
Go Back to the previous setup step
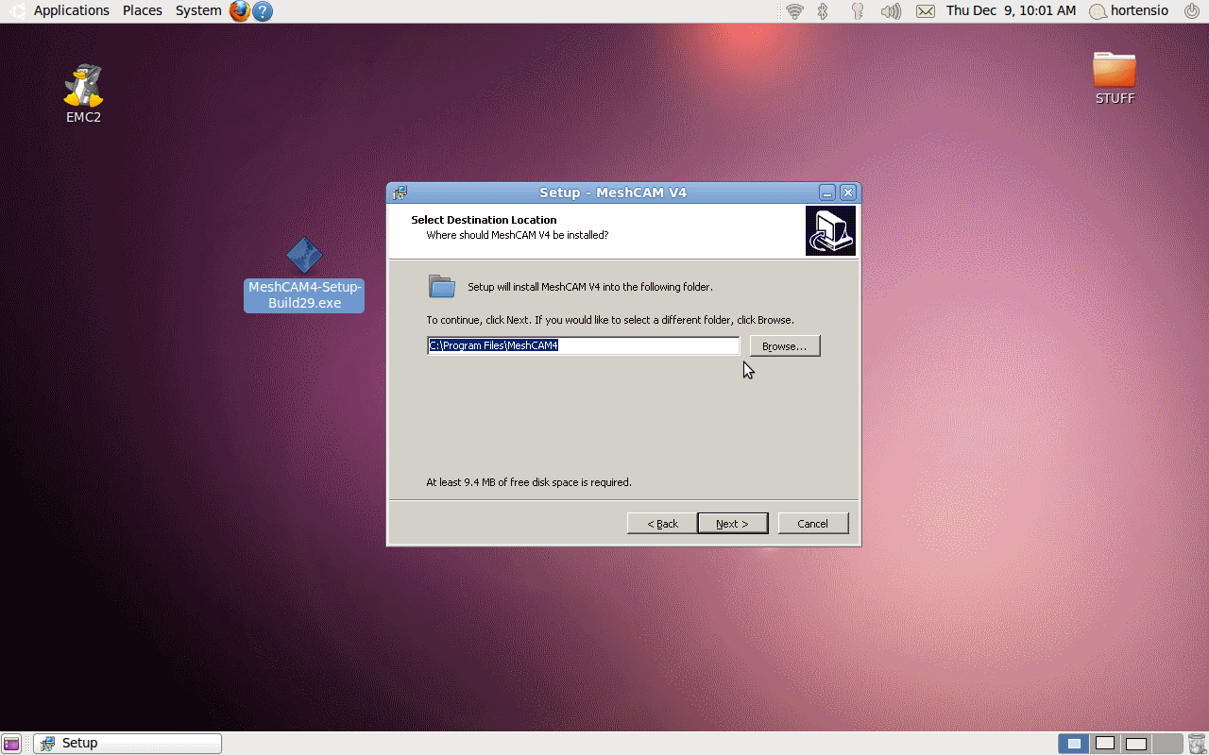(x=662, y=524)
